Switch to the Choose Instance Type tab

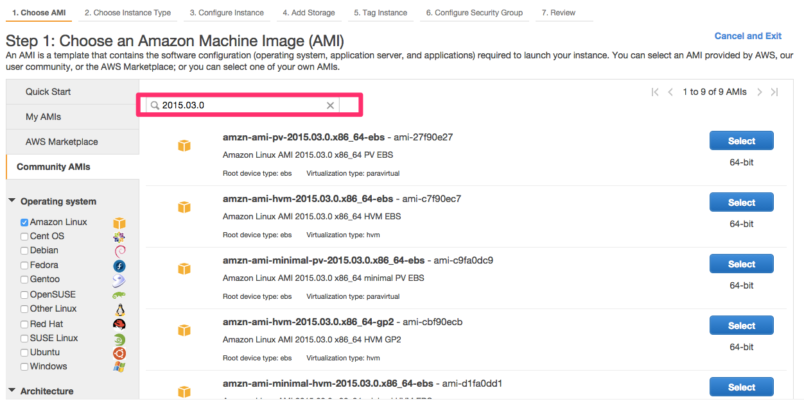127,12
